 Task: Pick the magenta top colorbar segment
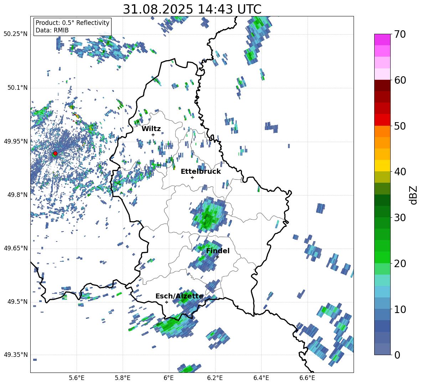click(382, 40)
